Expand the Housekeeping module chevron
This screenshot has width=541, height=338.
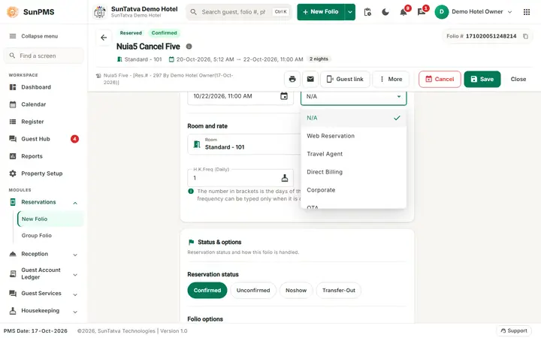coord(75,312)
